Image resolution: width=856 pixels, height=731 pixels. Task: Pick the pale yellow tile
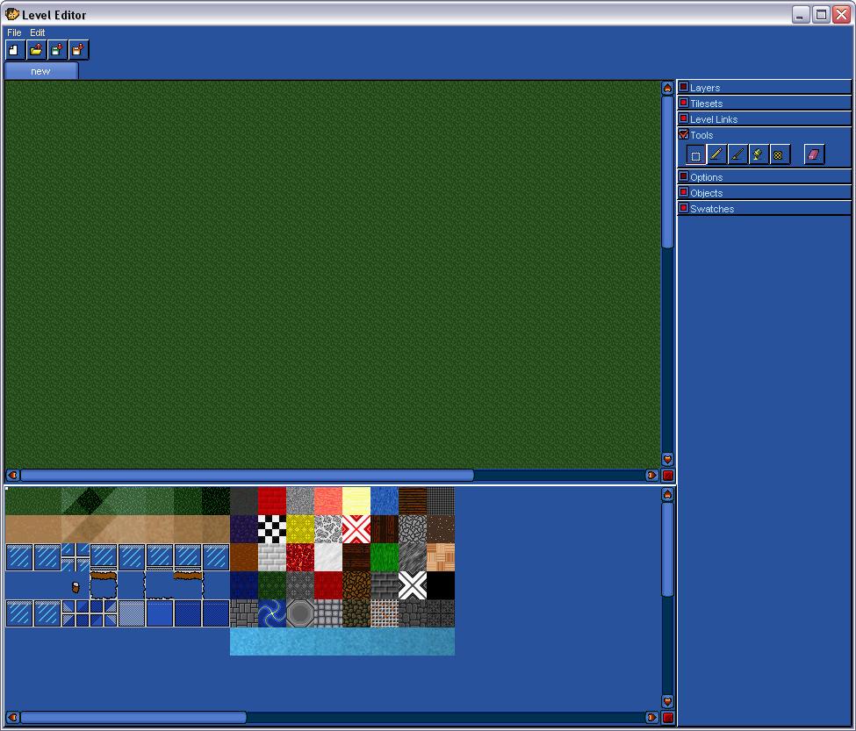[x=356, y=501]
